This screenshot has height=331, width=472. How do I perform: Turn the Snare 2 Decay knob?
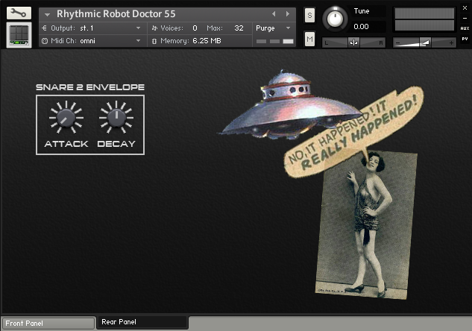point(116,118)
